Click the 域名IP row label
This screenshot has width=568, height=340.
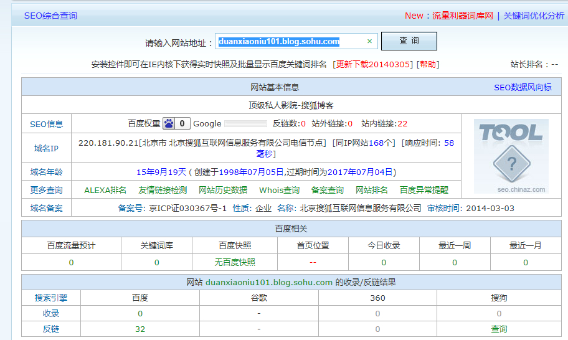pyautogui.click(x=46, y=148)
